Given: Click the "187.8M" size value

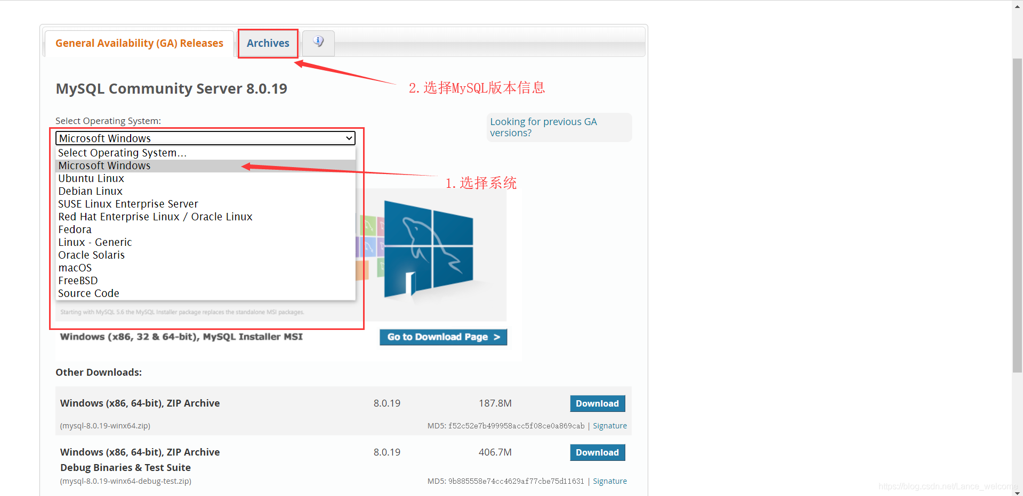Looking at the screenshot, I should click(495, 403).
